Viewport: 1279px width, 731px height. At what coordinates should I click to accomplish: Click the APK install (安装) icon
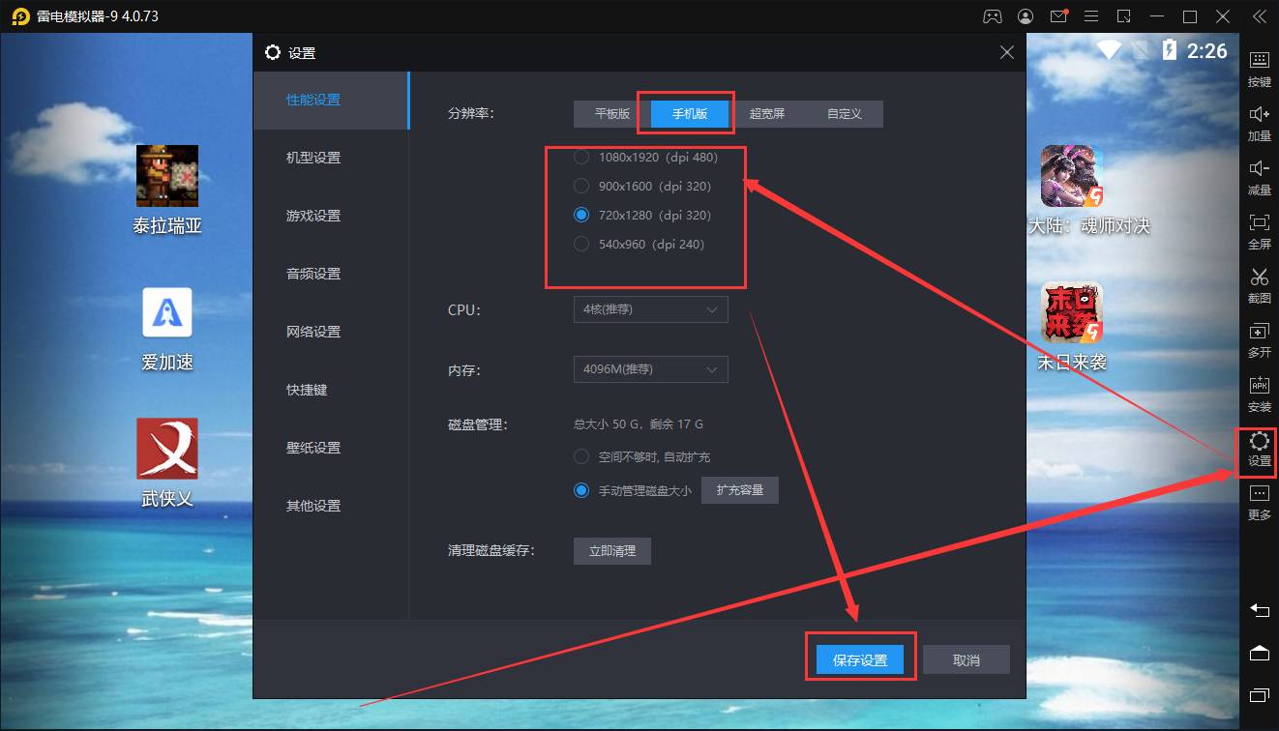(1259, 392)
